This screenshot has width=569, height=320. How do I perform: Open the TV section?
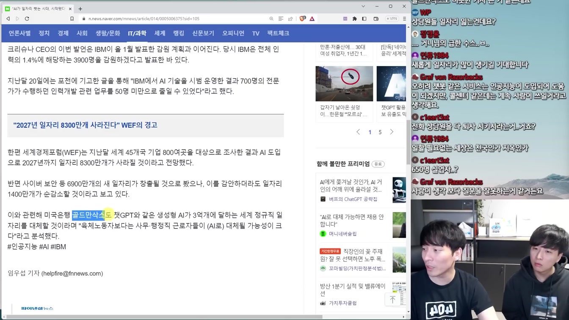click(256, 33)
